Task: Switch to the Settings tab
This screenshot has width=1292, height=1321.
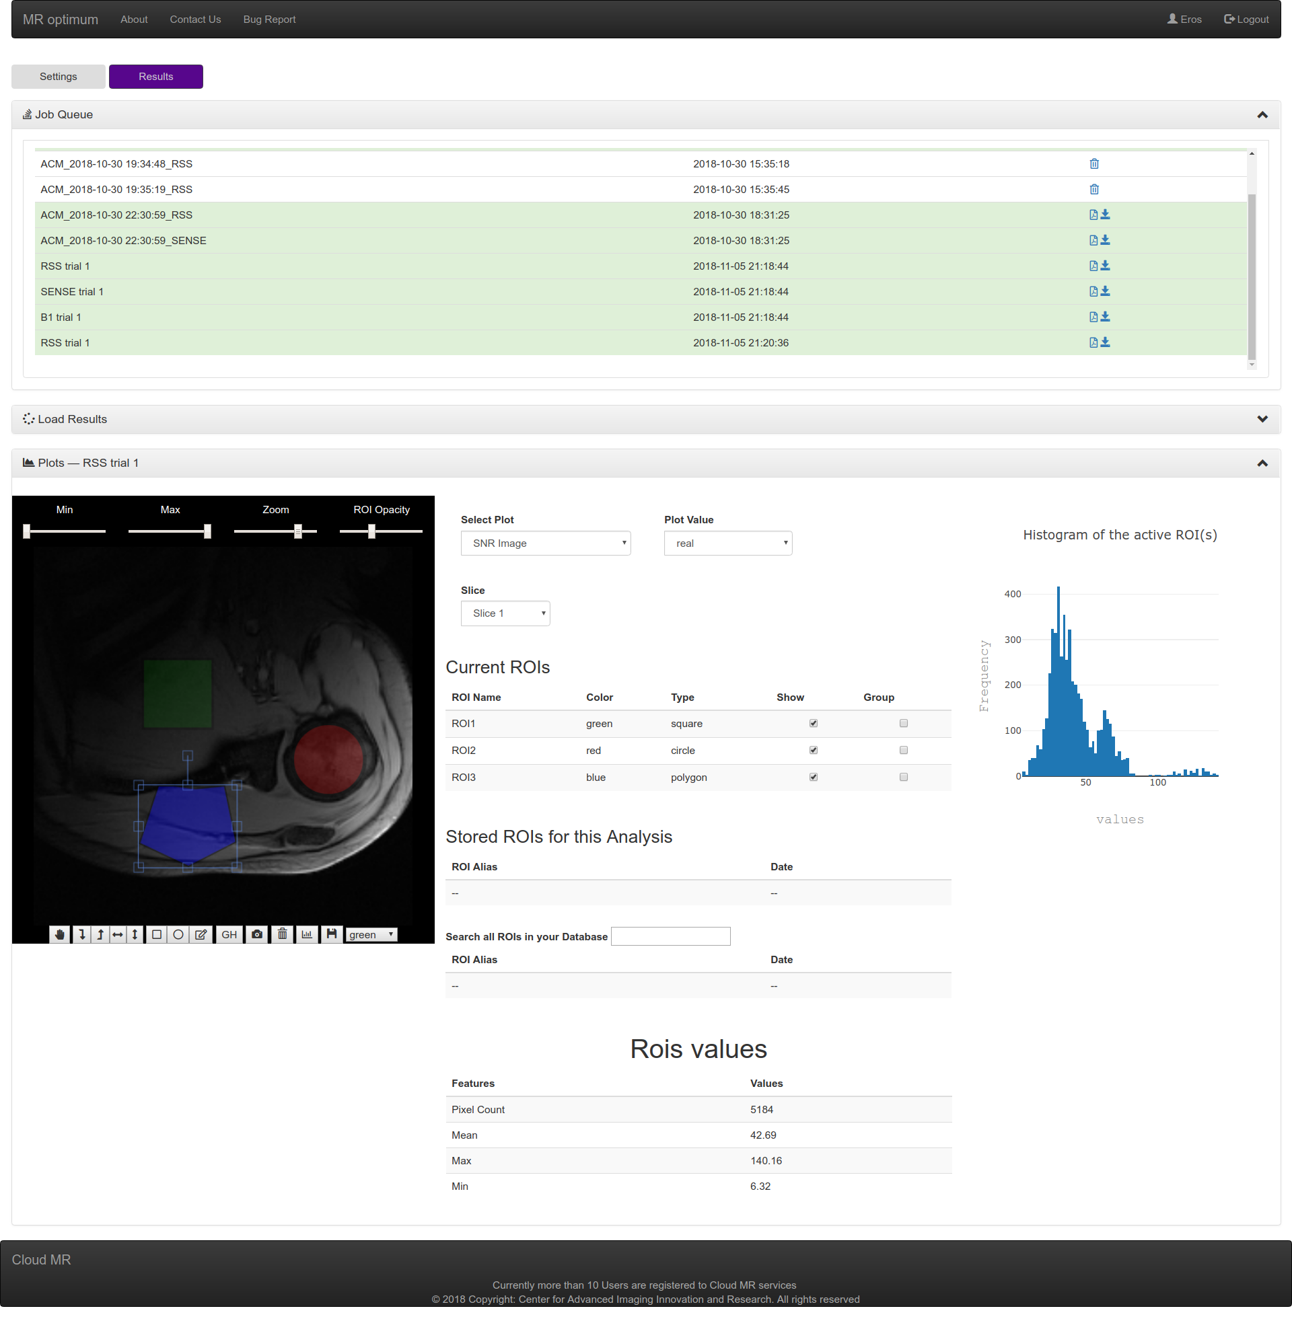Action: [59, 77]
